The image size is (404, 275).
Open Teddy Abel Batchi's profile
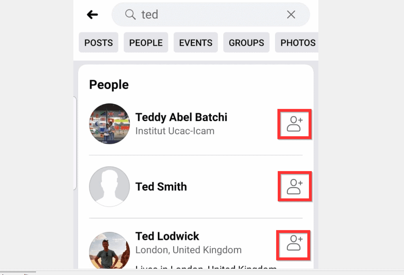tap(181, 117)
